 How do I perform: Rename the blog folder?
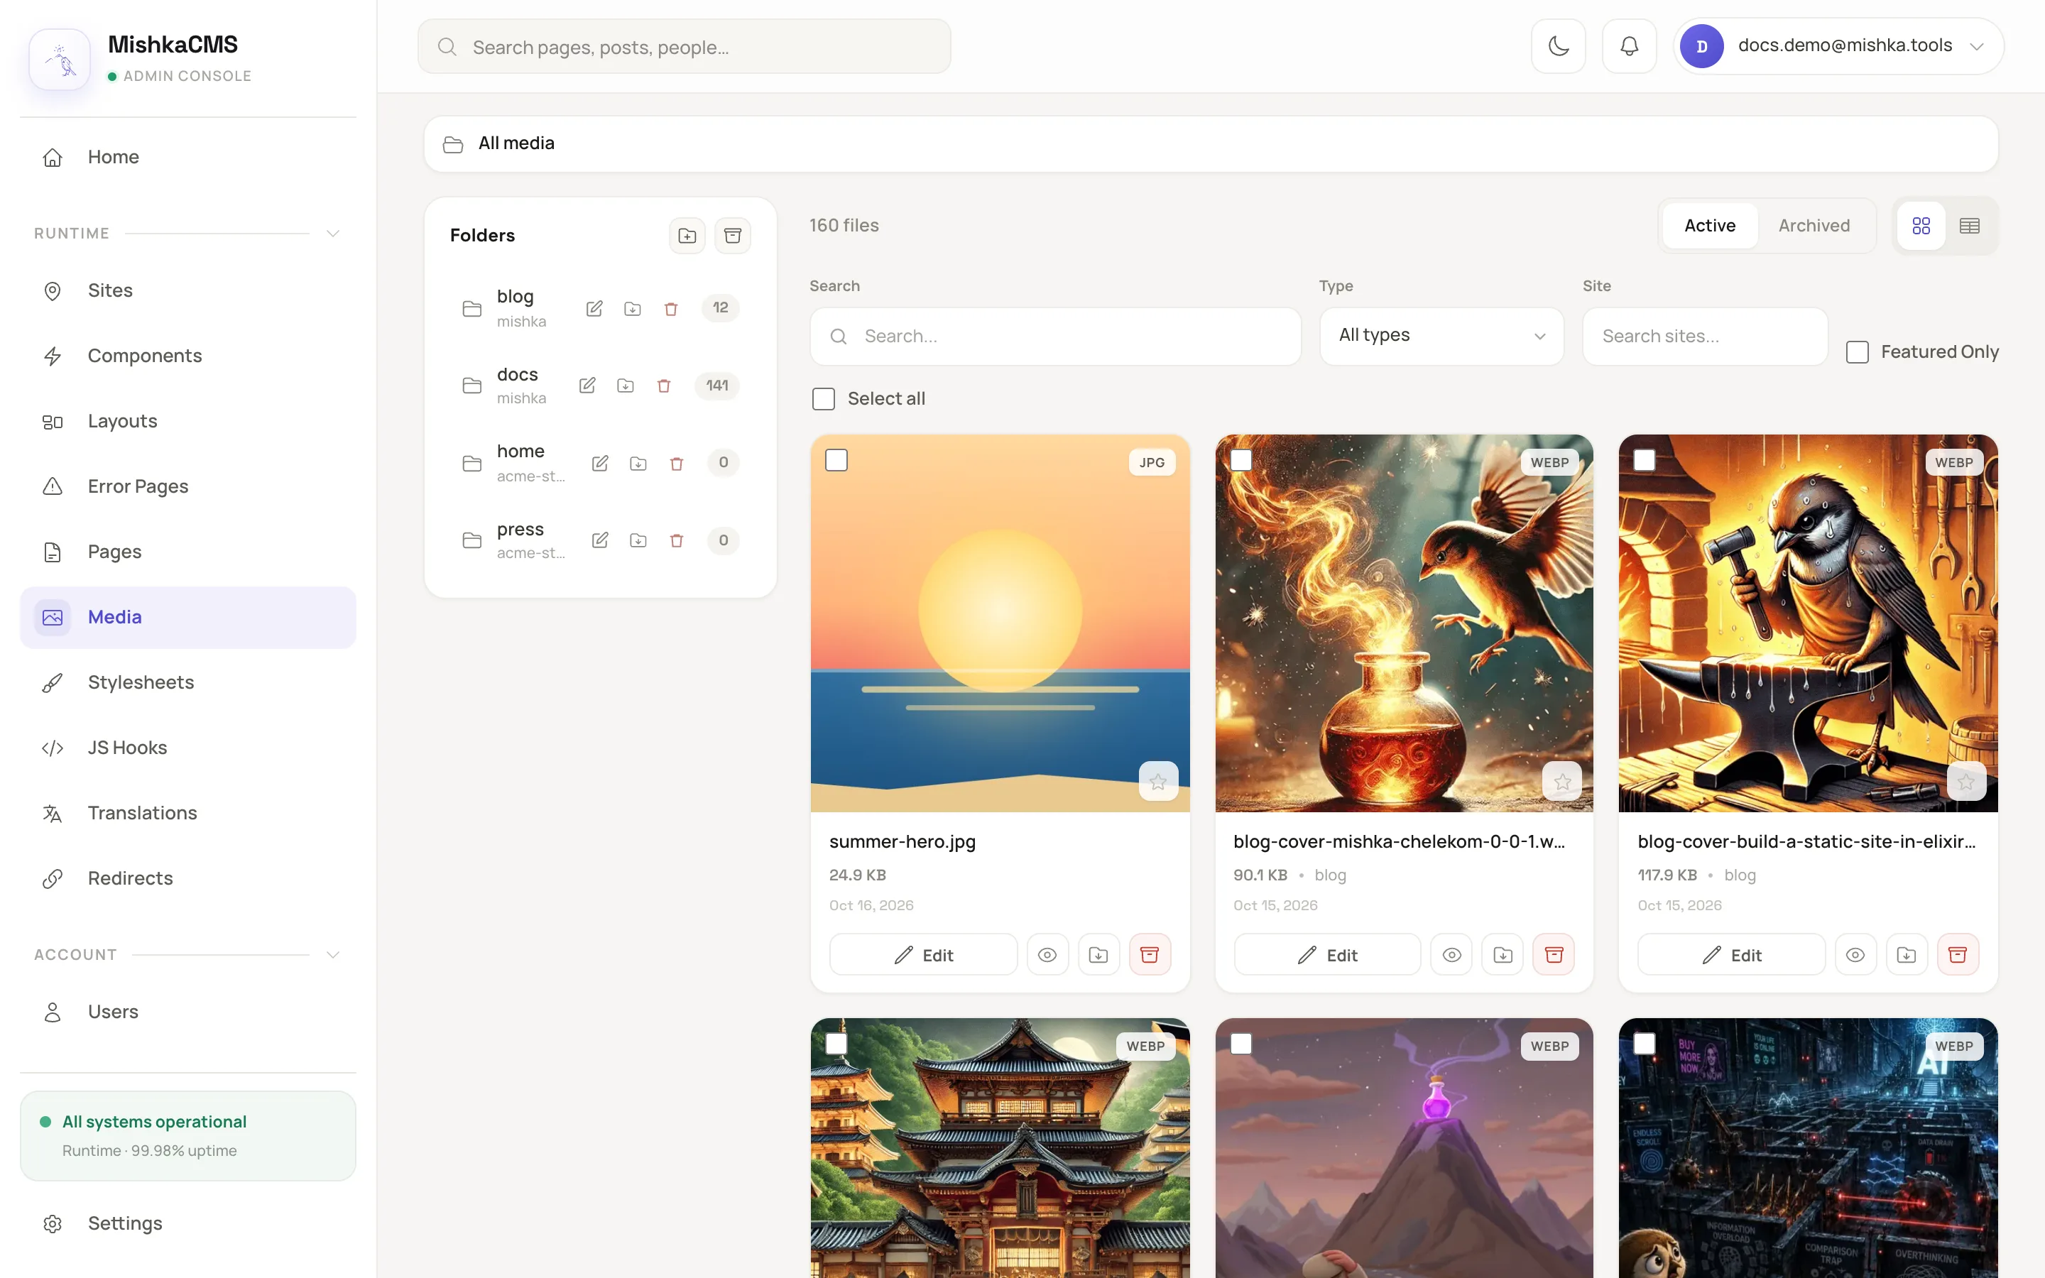click(594, 309)
